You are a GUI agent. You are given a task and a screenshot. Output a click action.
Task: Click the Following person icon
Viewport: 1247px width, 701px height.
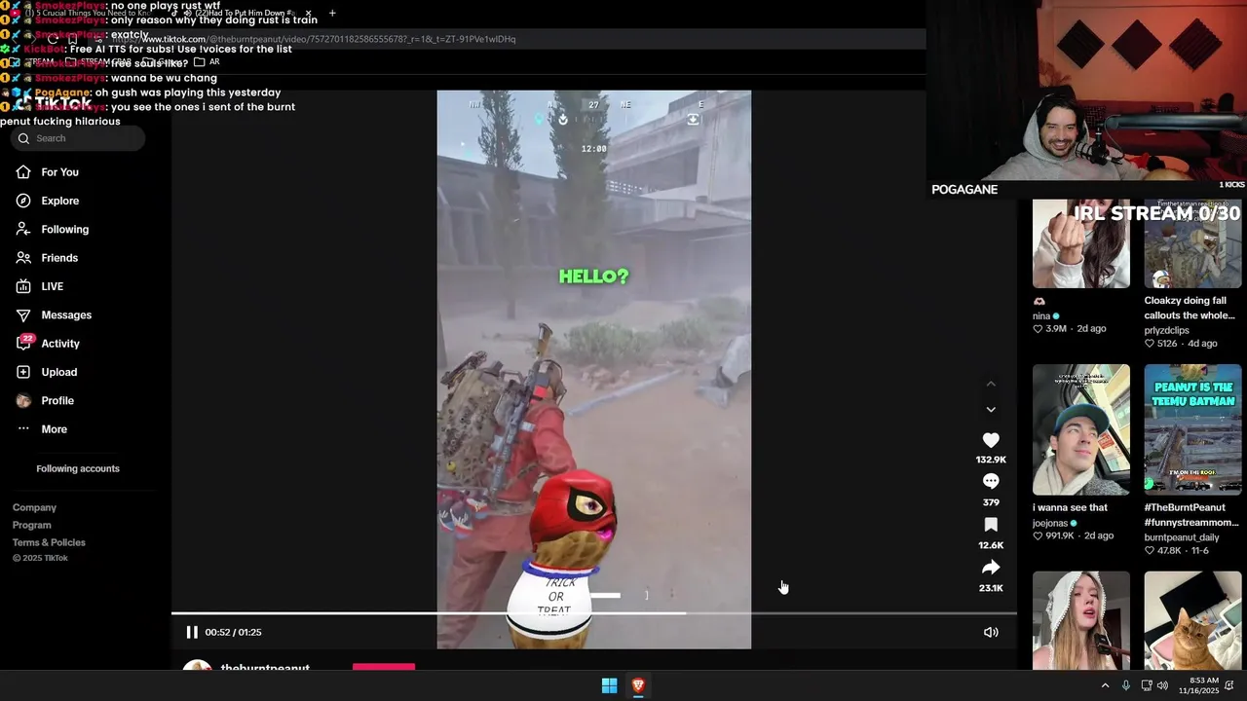23,229
